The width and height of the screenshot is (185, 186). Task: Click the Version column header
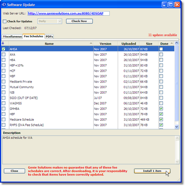click(x=106, y=44)
